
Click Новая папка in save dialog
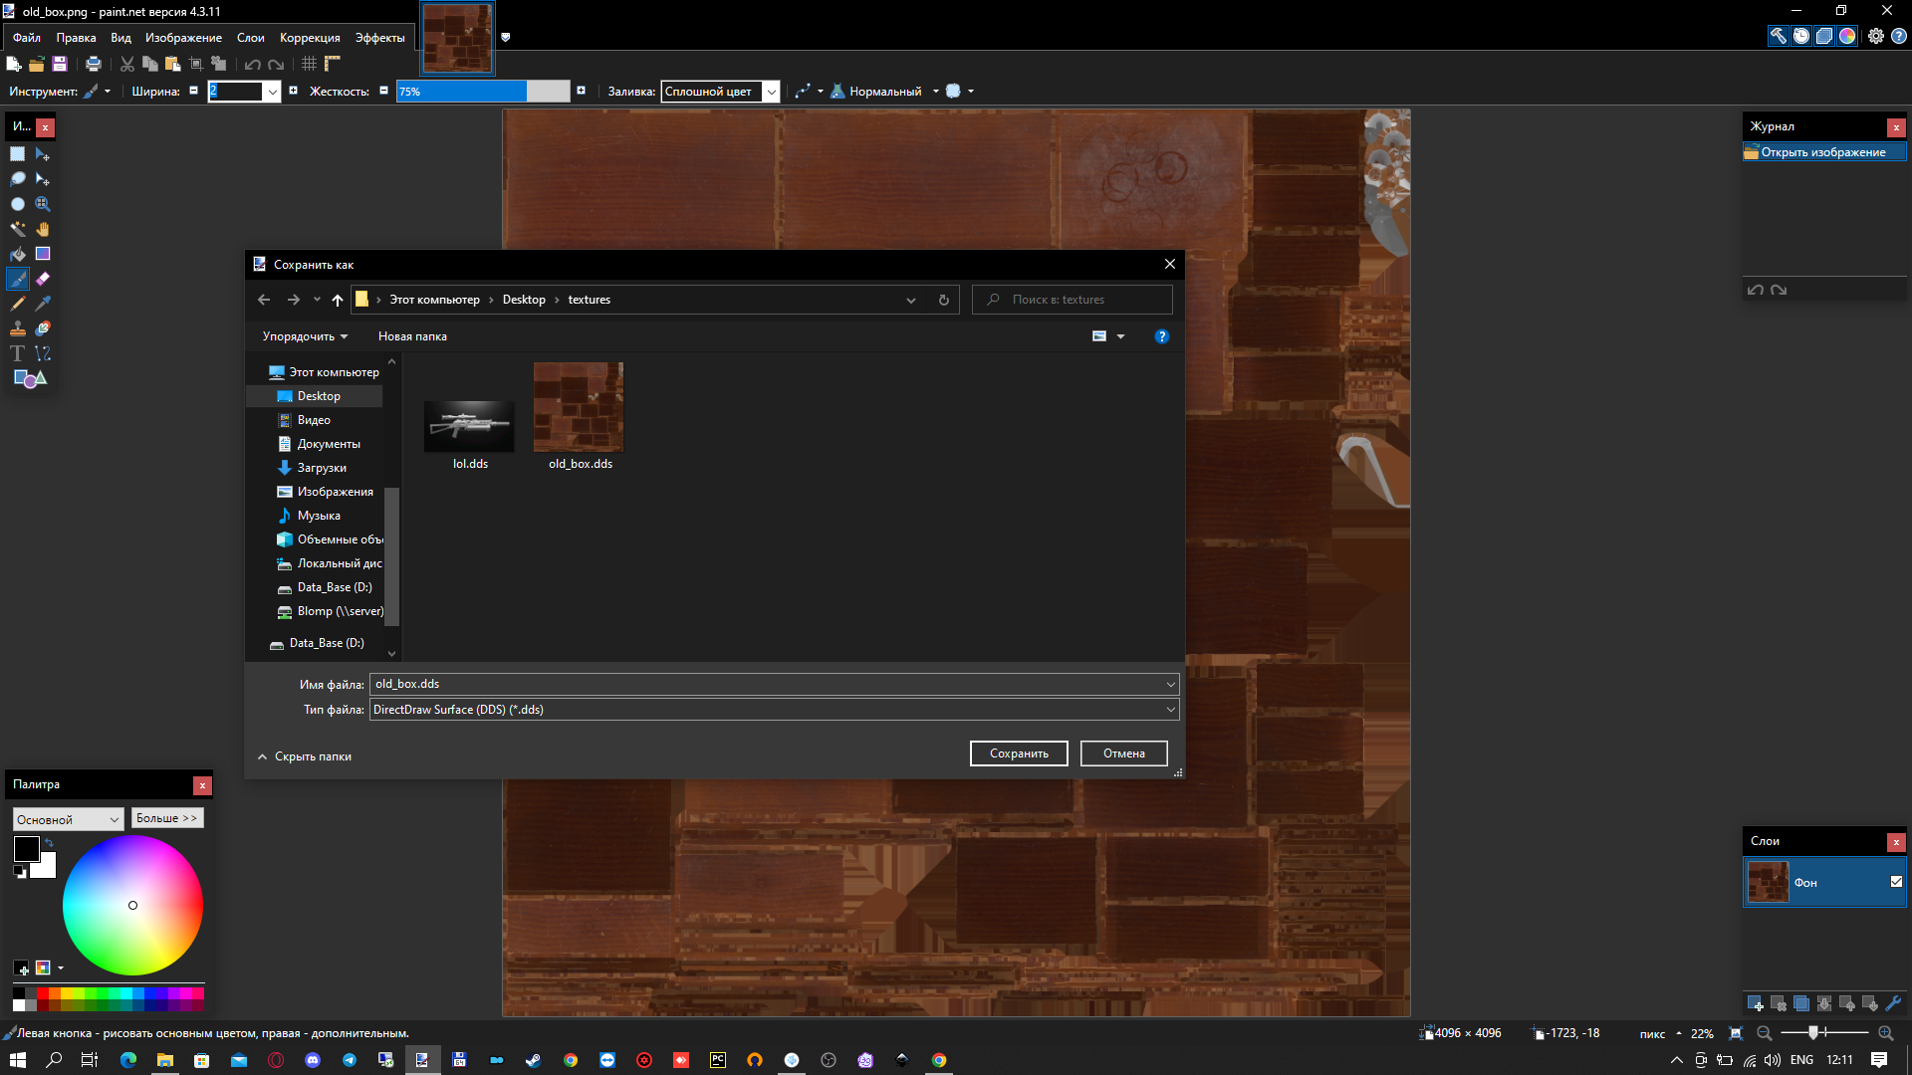coord(412,336)
